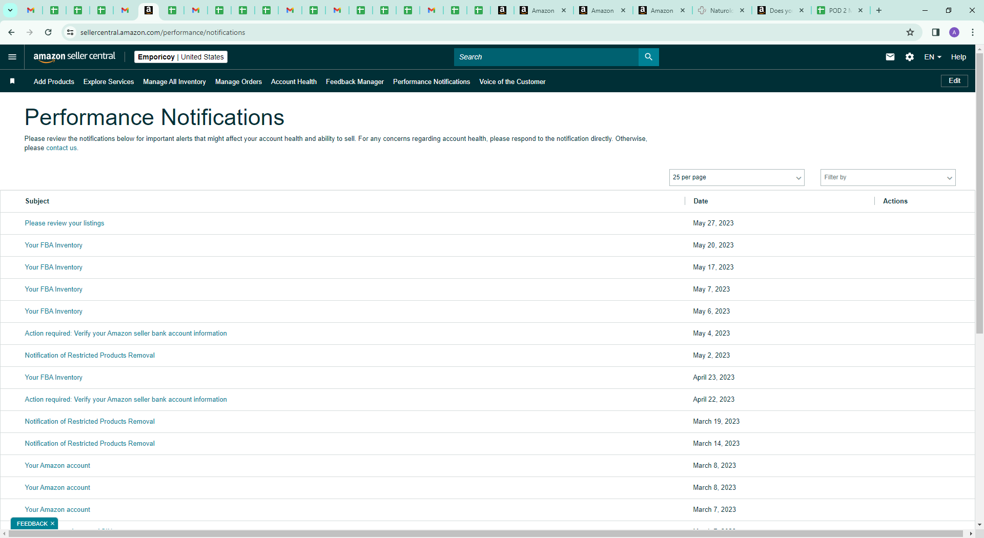Open the buyer messages envelope icon

tap(890, 57)
